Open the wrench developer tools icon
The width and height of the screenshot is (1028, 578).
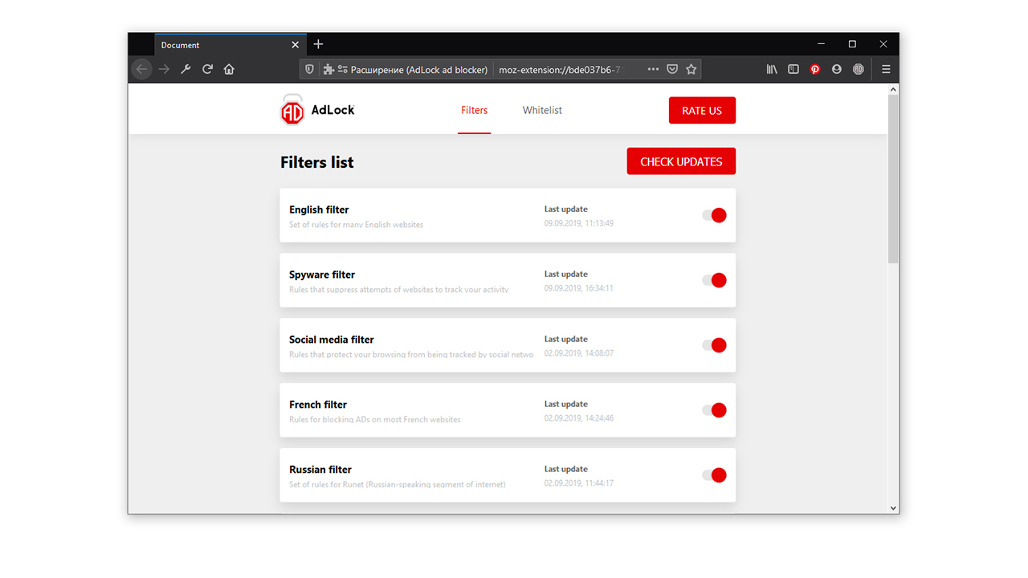[186, 70]
